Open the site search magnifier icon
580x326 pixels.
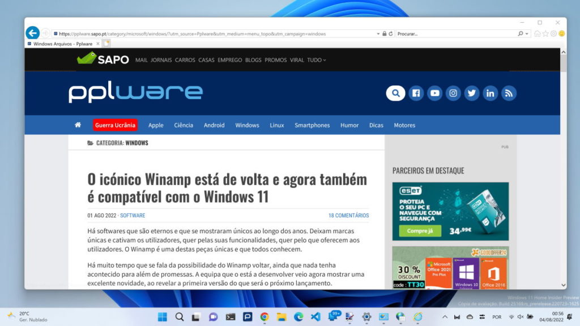[395, 93]
